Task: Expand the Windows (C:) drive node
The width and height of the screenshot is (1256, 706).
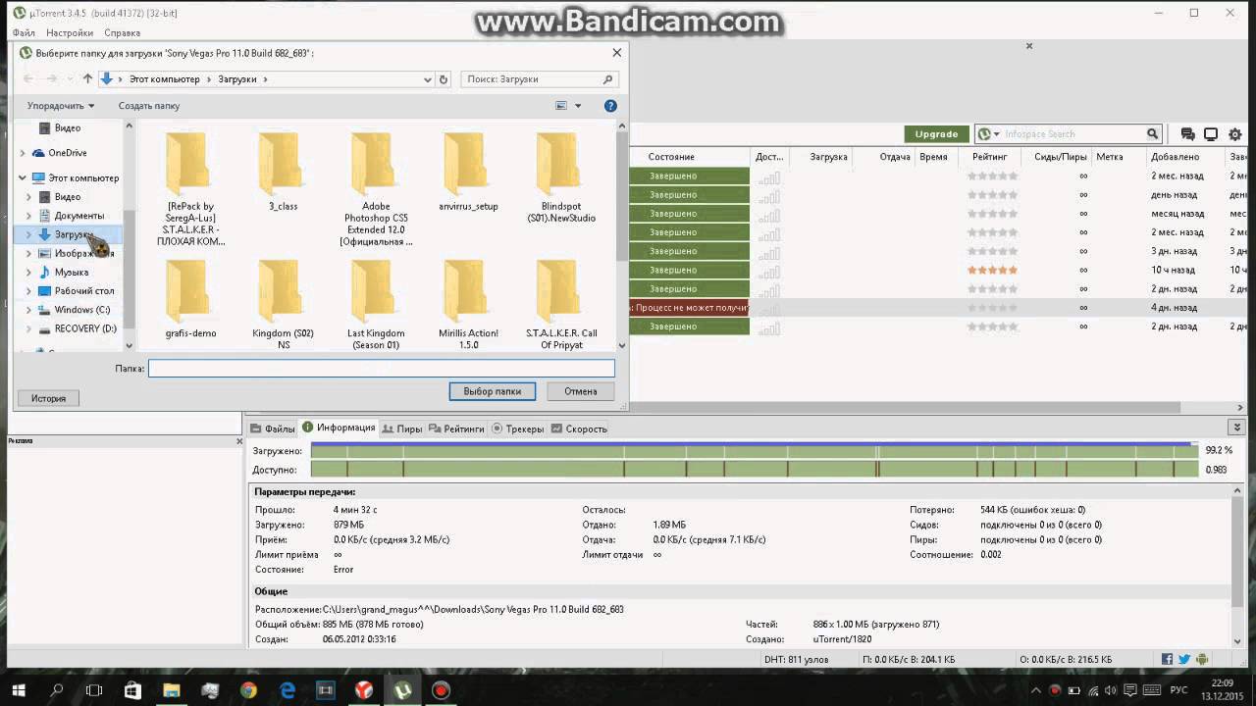Action: [x=29, y=310]
